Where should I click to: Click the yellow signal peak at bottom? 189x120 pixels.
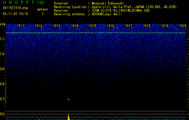pos(69,117)
